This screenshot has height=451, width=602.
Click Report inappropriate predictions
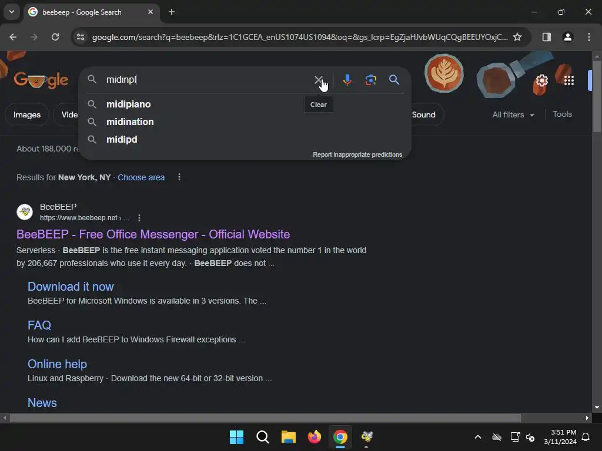click(x=357, y=154)
